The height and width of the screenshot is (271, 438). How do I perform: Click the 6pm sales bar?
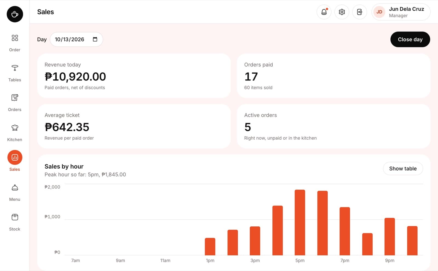coord(322,223)
